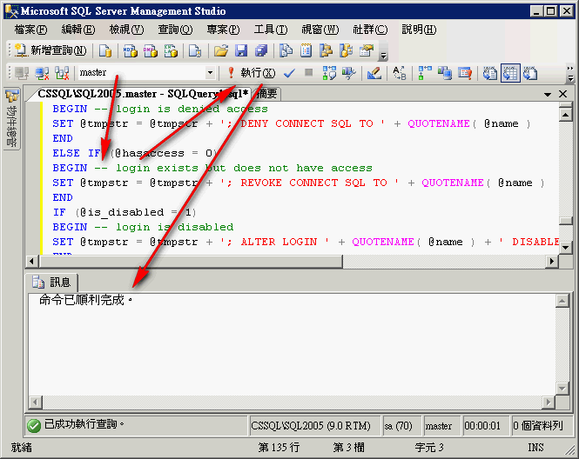The width and height of the screenshot is (579, 459).
Task: Click the Cancel Executing Query stop square
Action: click(309, 73)
